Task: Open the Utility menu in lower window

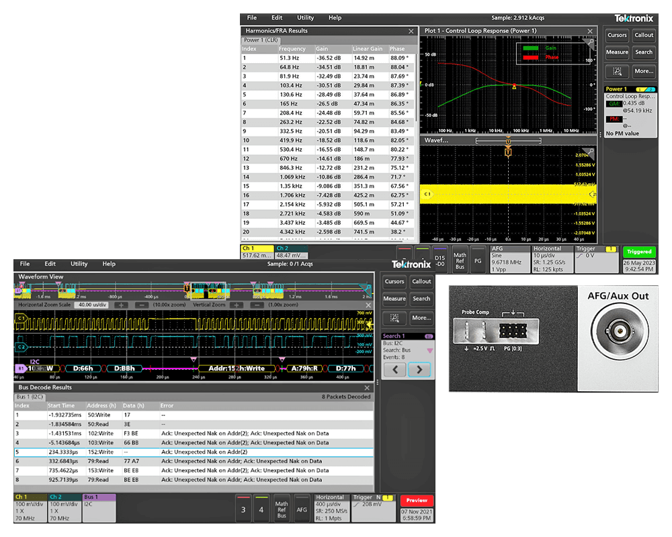Action: (x=79, y=264)
